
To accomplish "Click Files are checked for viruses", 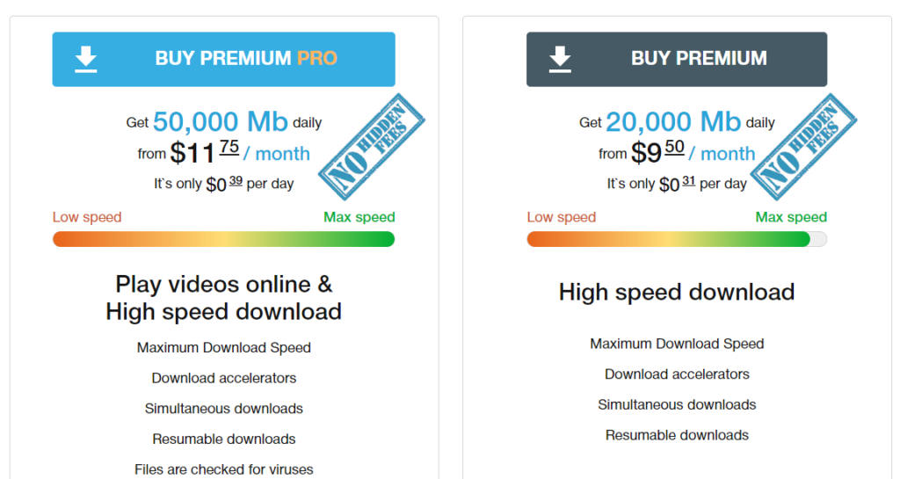I will pos(224,469).
